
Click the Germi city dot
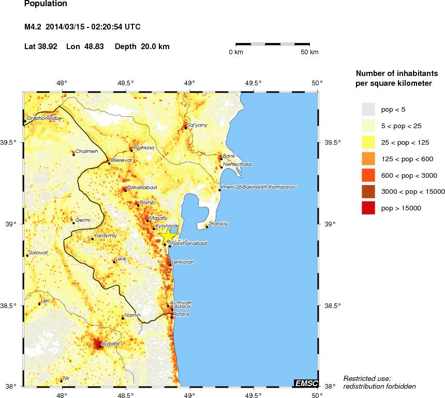pos(73,223)
